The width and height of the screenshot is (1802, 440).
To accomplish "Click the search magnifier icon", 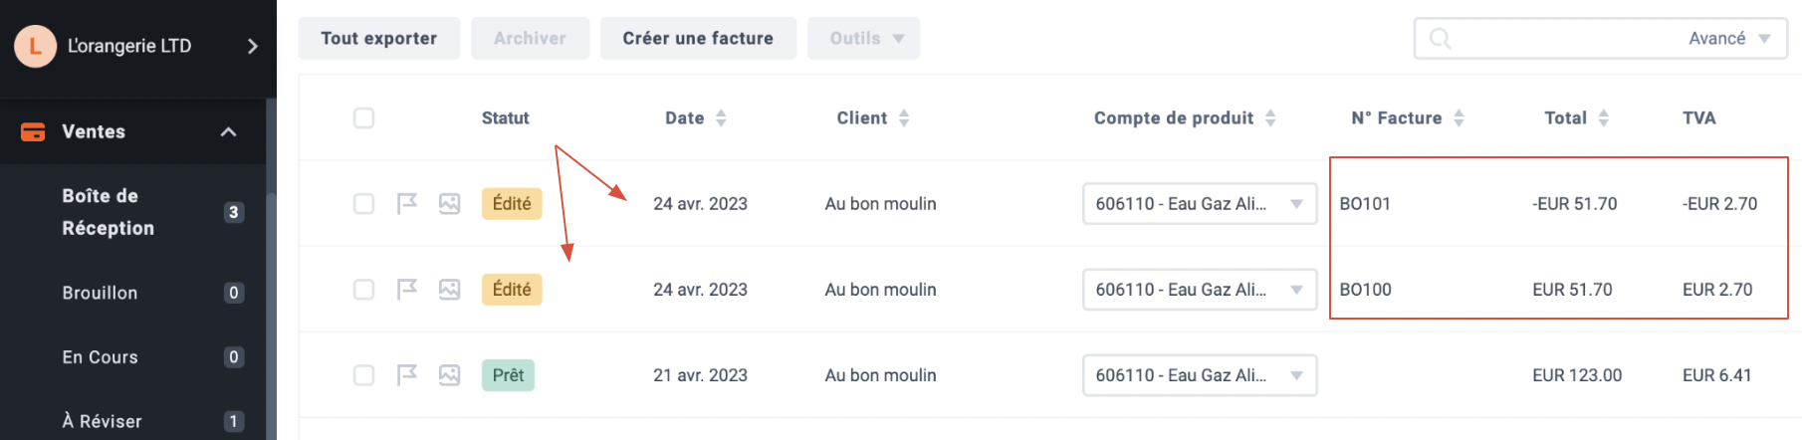I will coord(1440,39).
